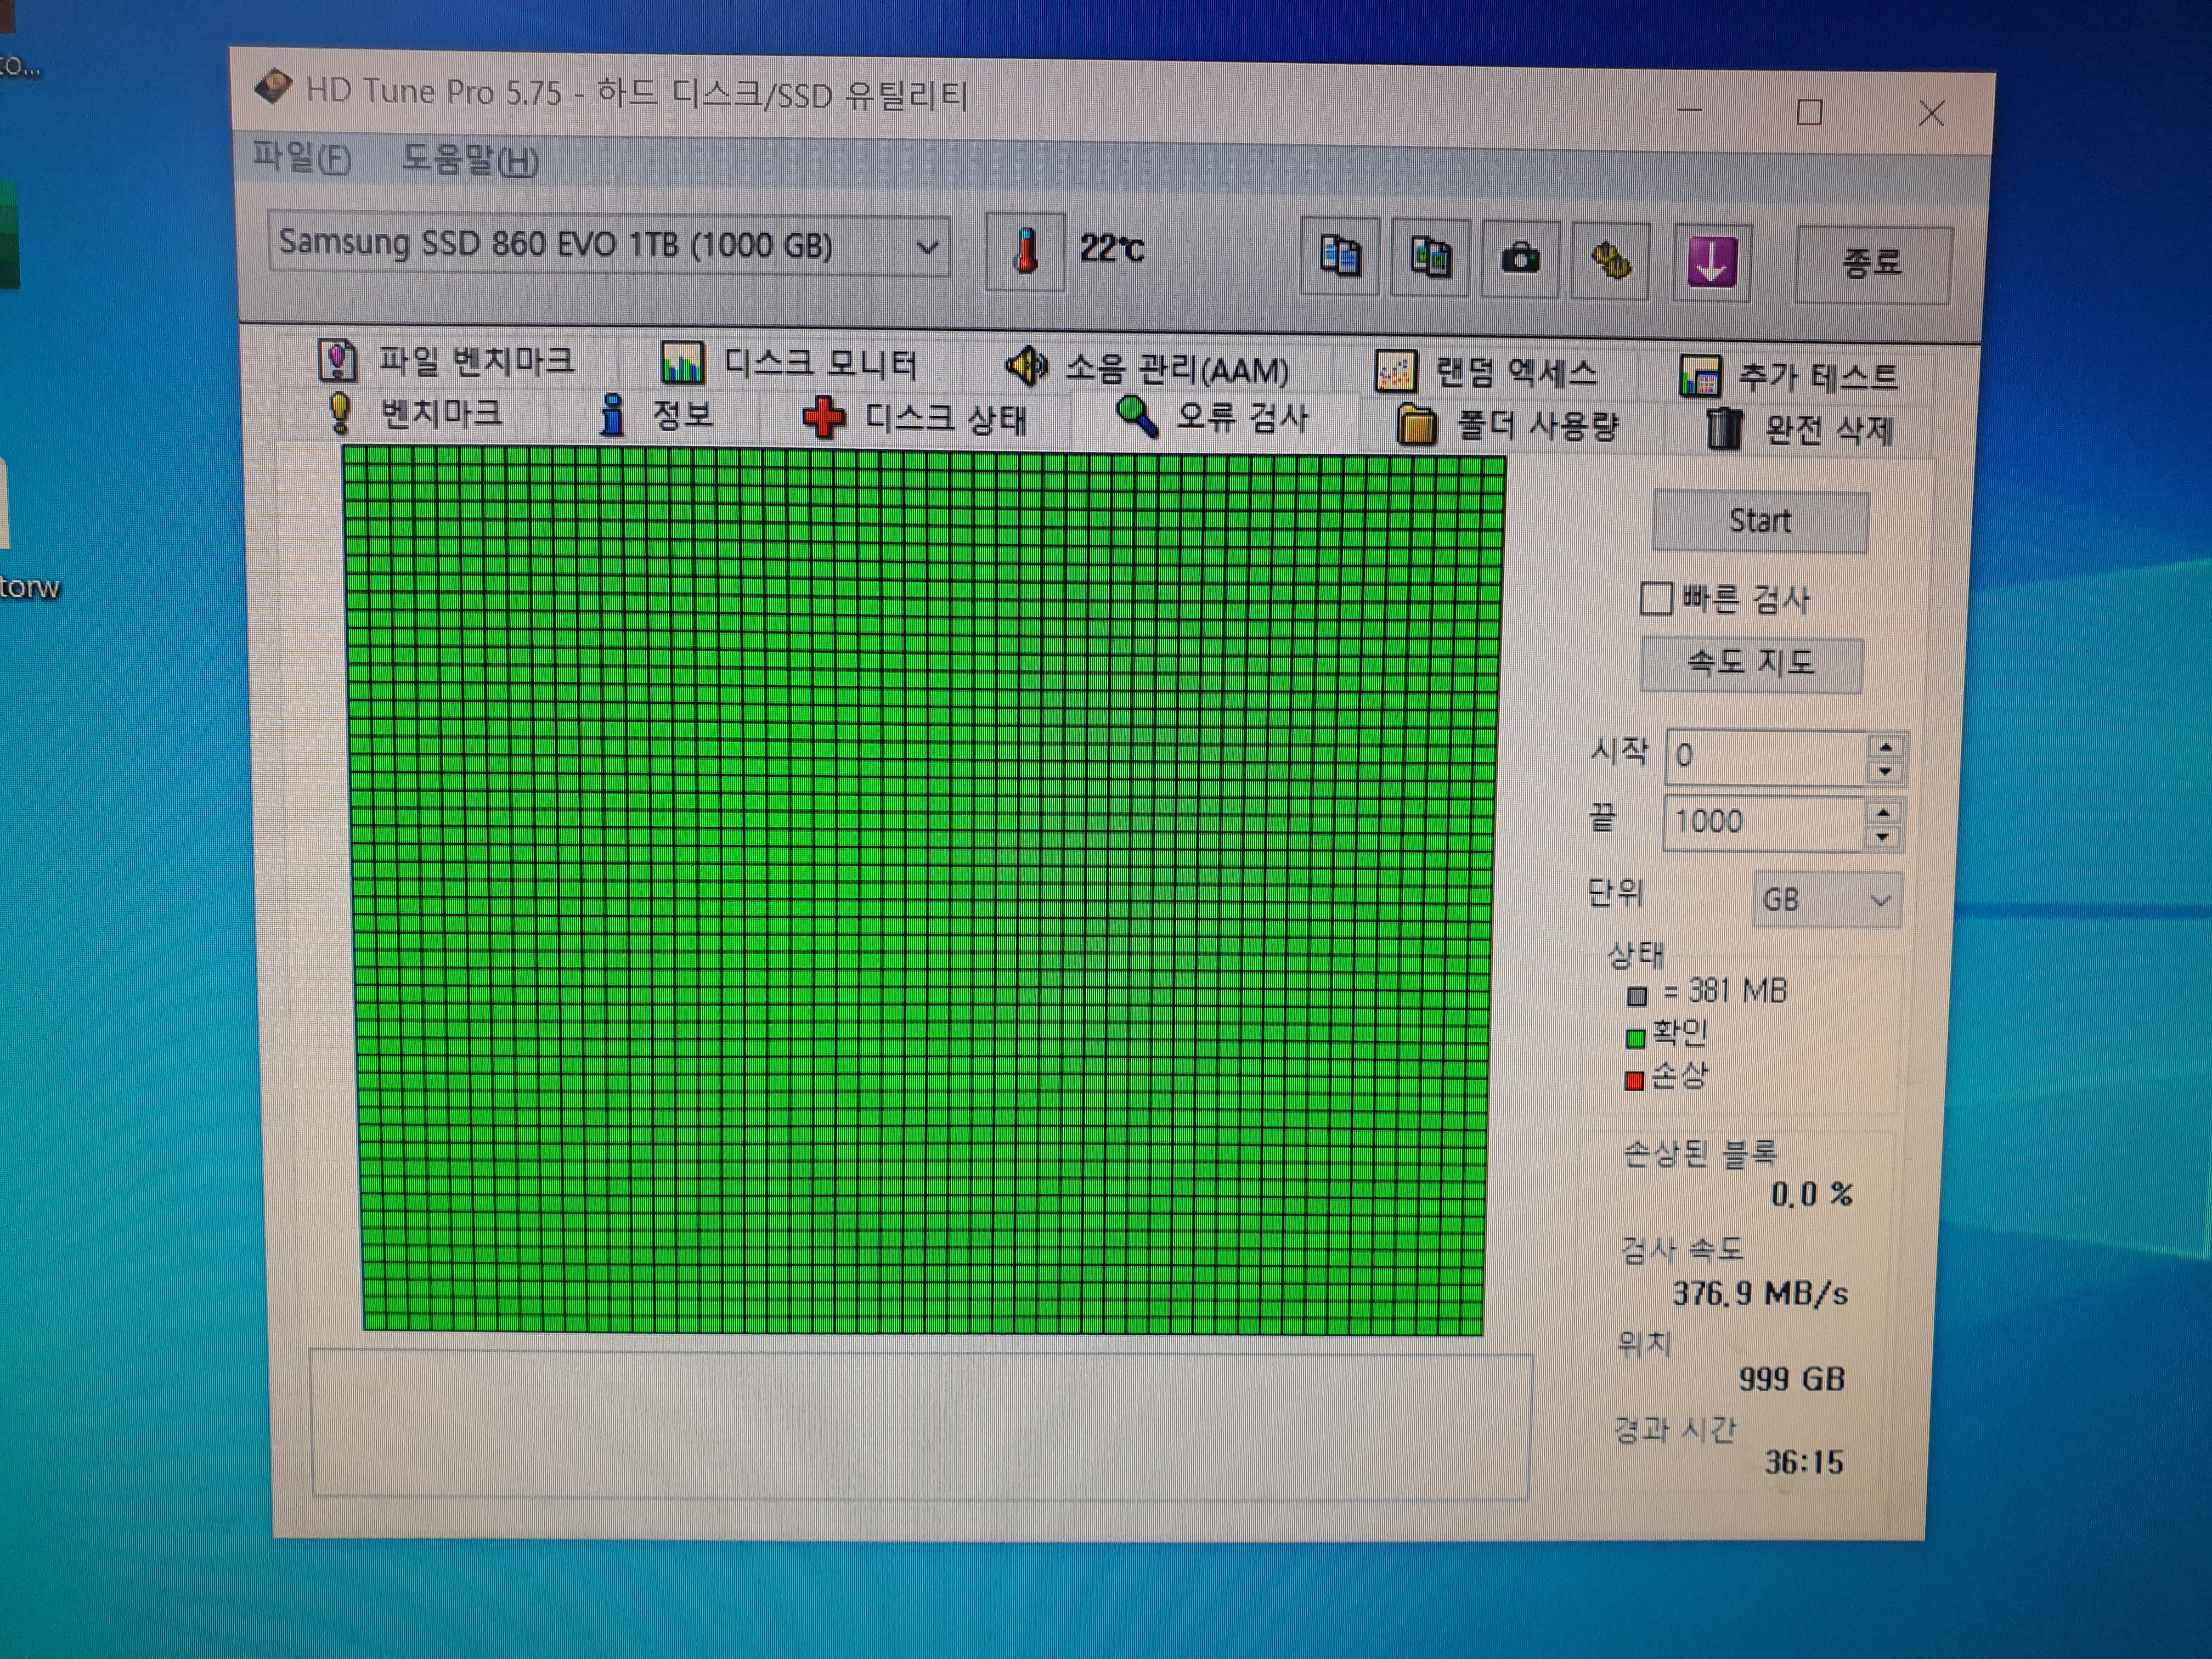The width and height of the screenshot is (2212, 1659).
Task: Click the 0.0 % damaged blocks value
Action: (x=1811, y=1194)
